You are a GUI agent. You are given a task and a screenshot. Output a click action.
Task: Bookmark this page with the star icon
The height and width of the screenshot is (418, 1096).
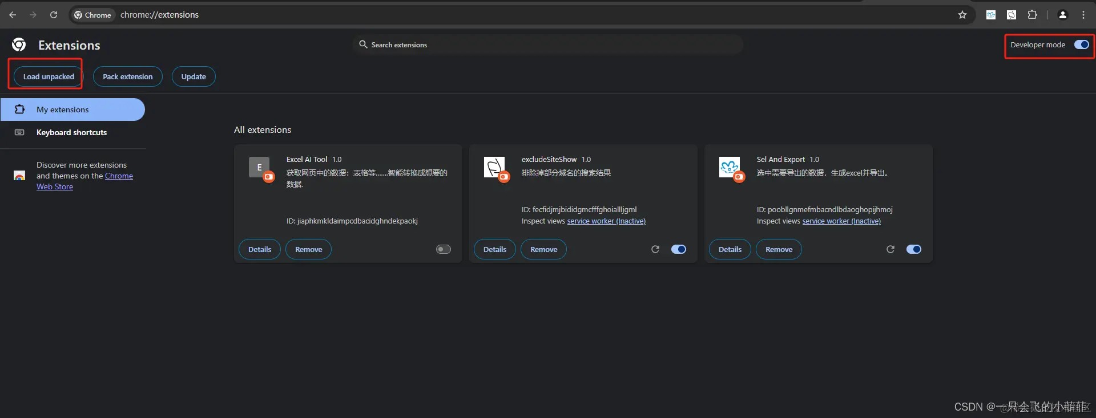(x=962, y=15)
